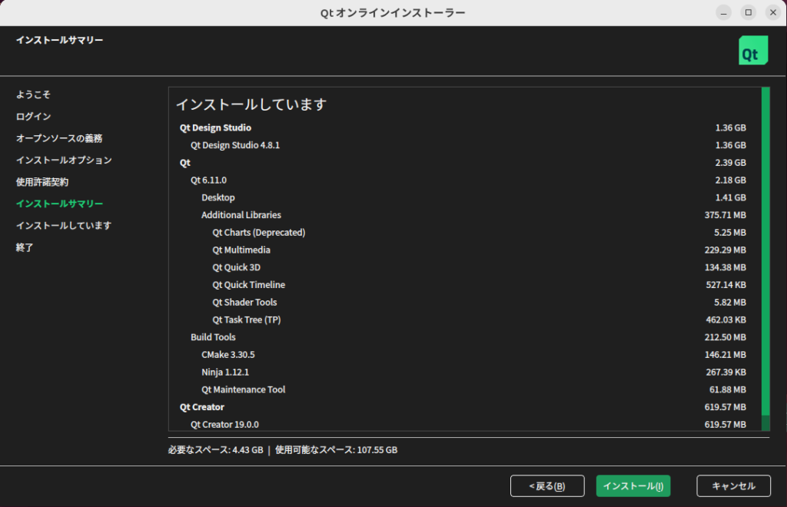787x507 pixels.
Task: Select the ようこそ step in sidebar
Action: click(x=33, y=94)
